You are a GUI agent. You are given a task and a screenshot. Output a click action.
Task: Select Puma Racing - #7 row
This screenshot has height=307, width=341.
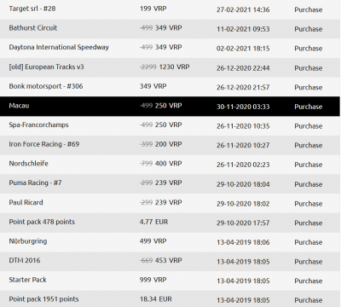click(x=170, y=183)
